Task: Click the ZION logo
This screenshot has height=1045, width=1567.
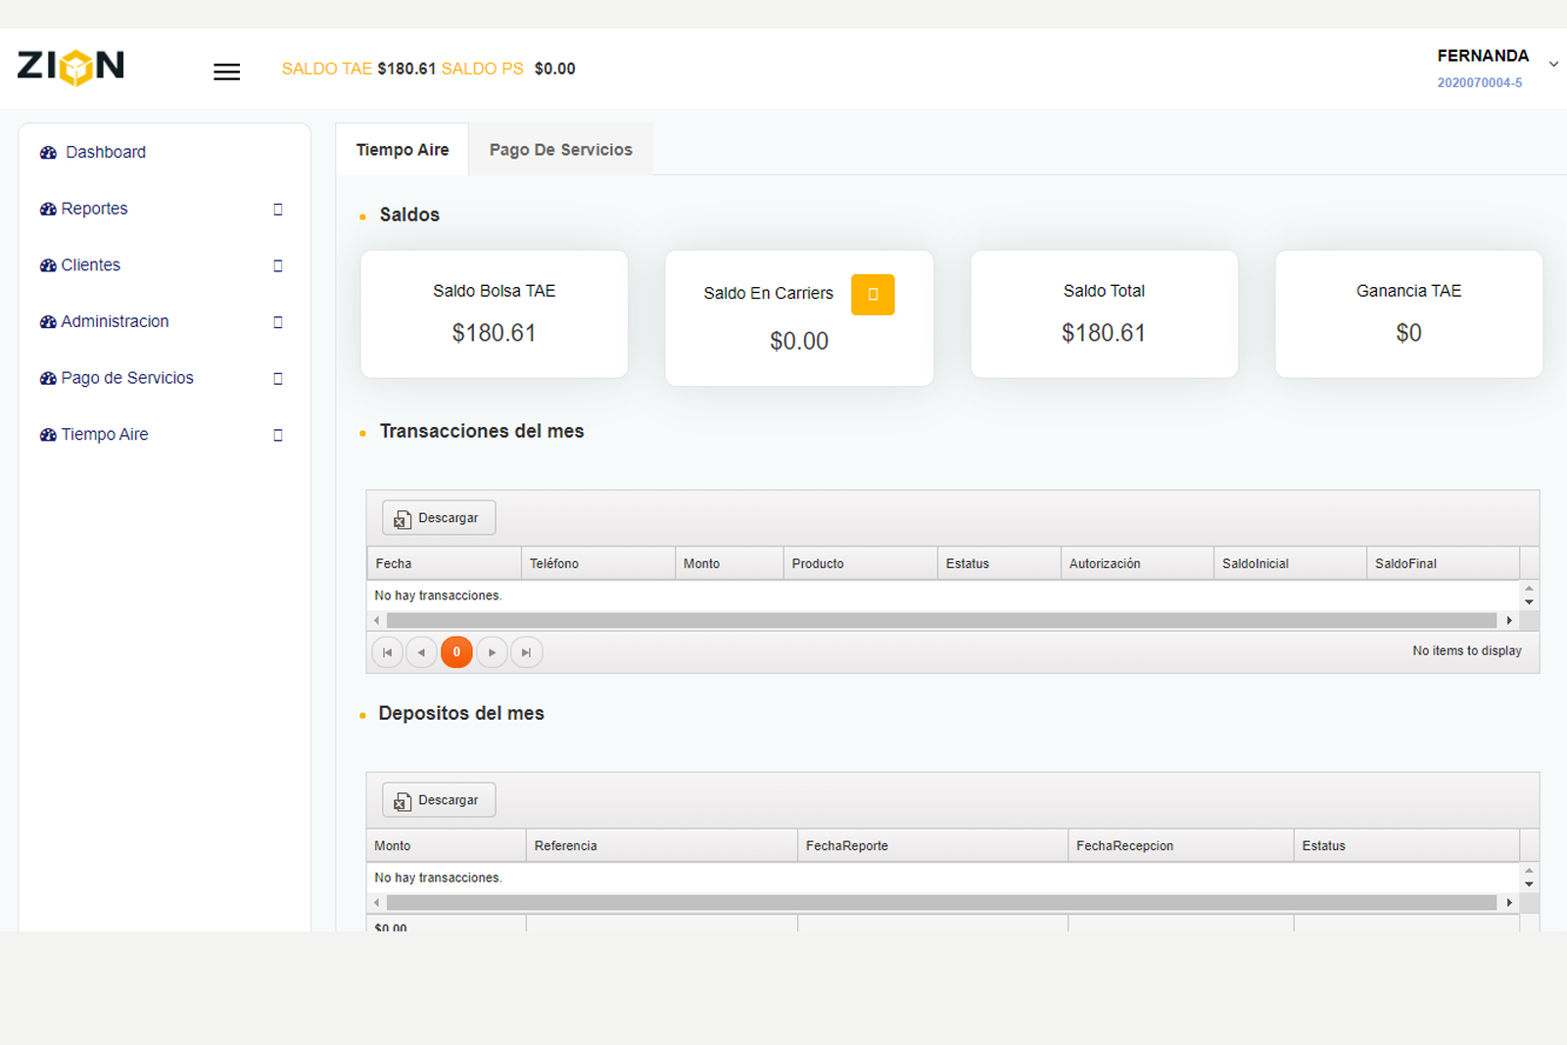Action: [x=71, y=67]
